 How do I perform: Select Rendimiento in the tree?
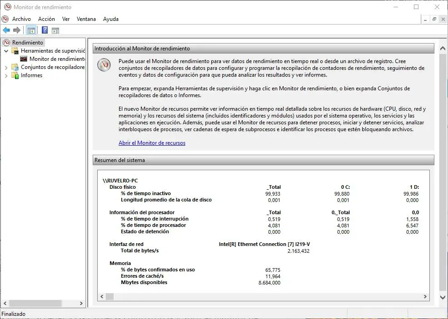pyautogui.click(x=27, y=43)
